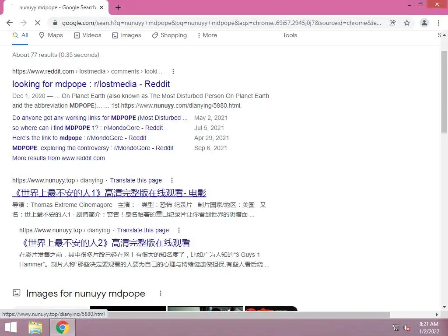Screen dimensions: 448x336
Task: Click horizontal scrollbar right arrow
Action: click(437, 315)
